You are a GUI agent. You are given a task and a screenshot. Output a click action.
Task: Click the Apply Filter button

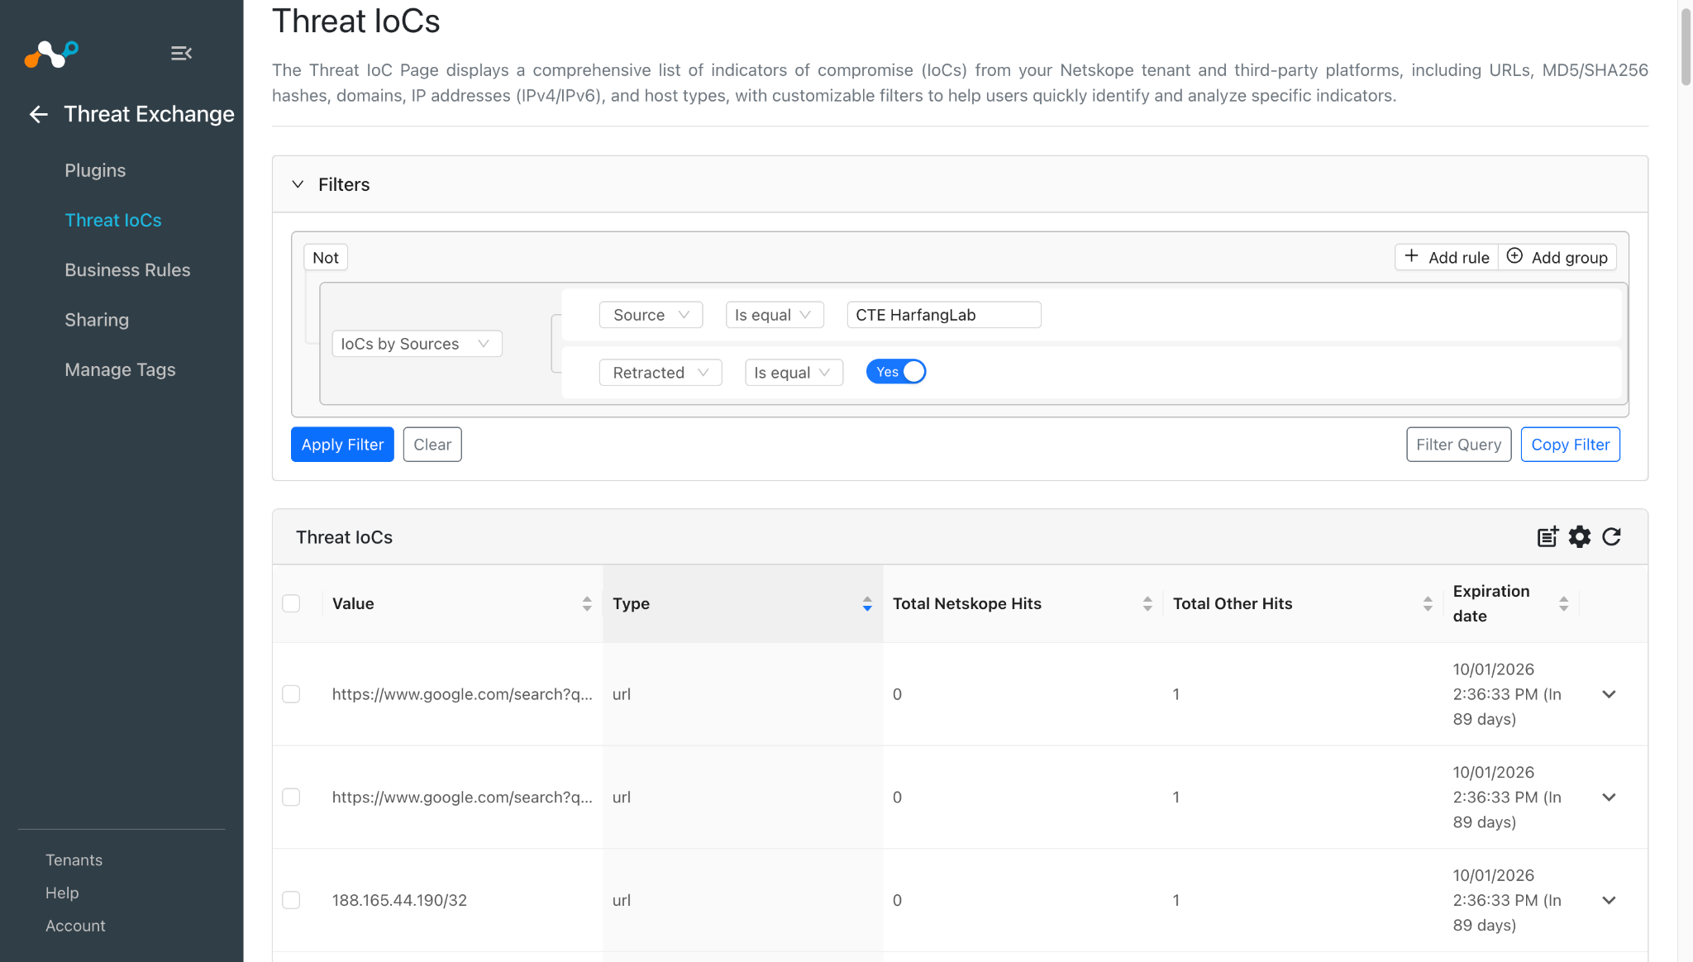pos(342,445)
